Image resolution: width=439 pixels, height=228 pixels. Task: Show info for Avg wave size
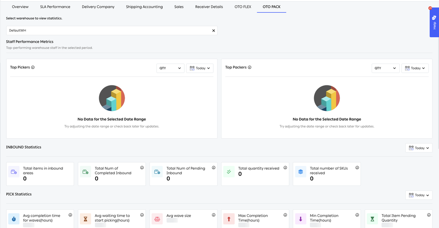[214, 215]
